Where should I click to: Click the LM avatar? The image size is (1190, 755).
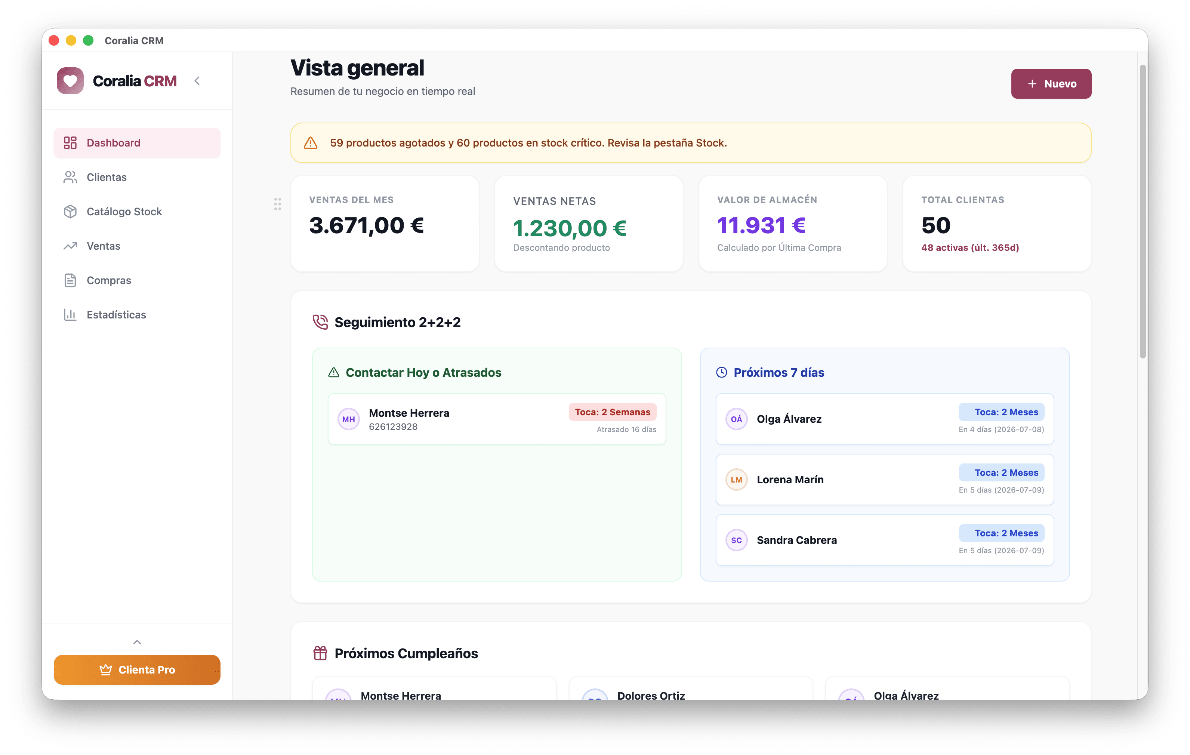click(736, 479)
